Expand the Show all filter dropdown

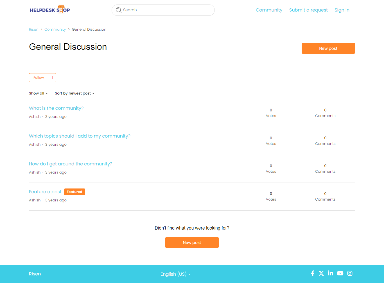[x=38, y=93]
